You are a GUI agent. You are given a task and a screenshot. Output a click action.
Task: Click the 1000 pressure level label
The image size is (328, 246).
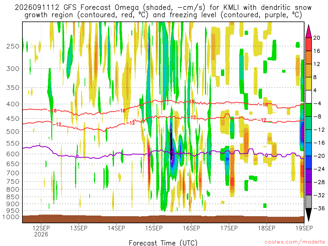point(11,217)
